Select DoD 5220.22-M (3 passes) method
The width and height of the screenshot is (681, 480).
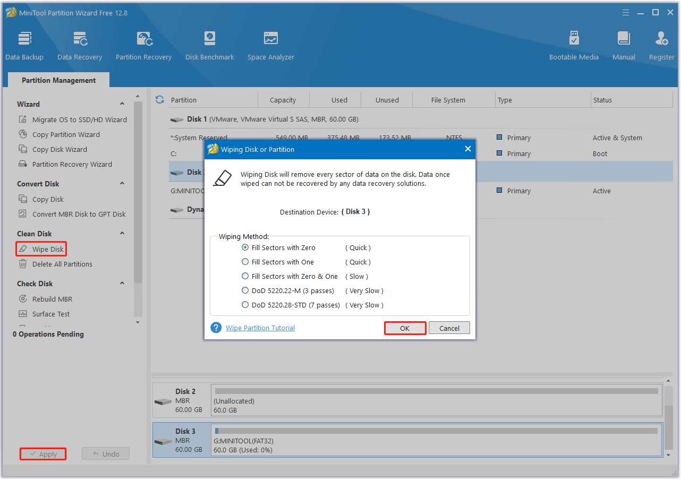coord(245,290)
